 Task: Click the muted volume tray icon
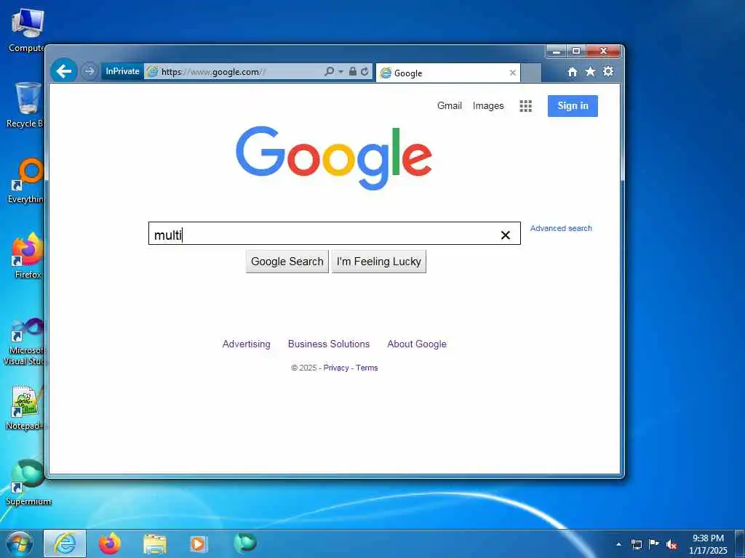pos(672,545)
